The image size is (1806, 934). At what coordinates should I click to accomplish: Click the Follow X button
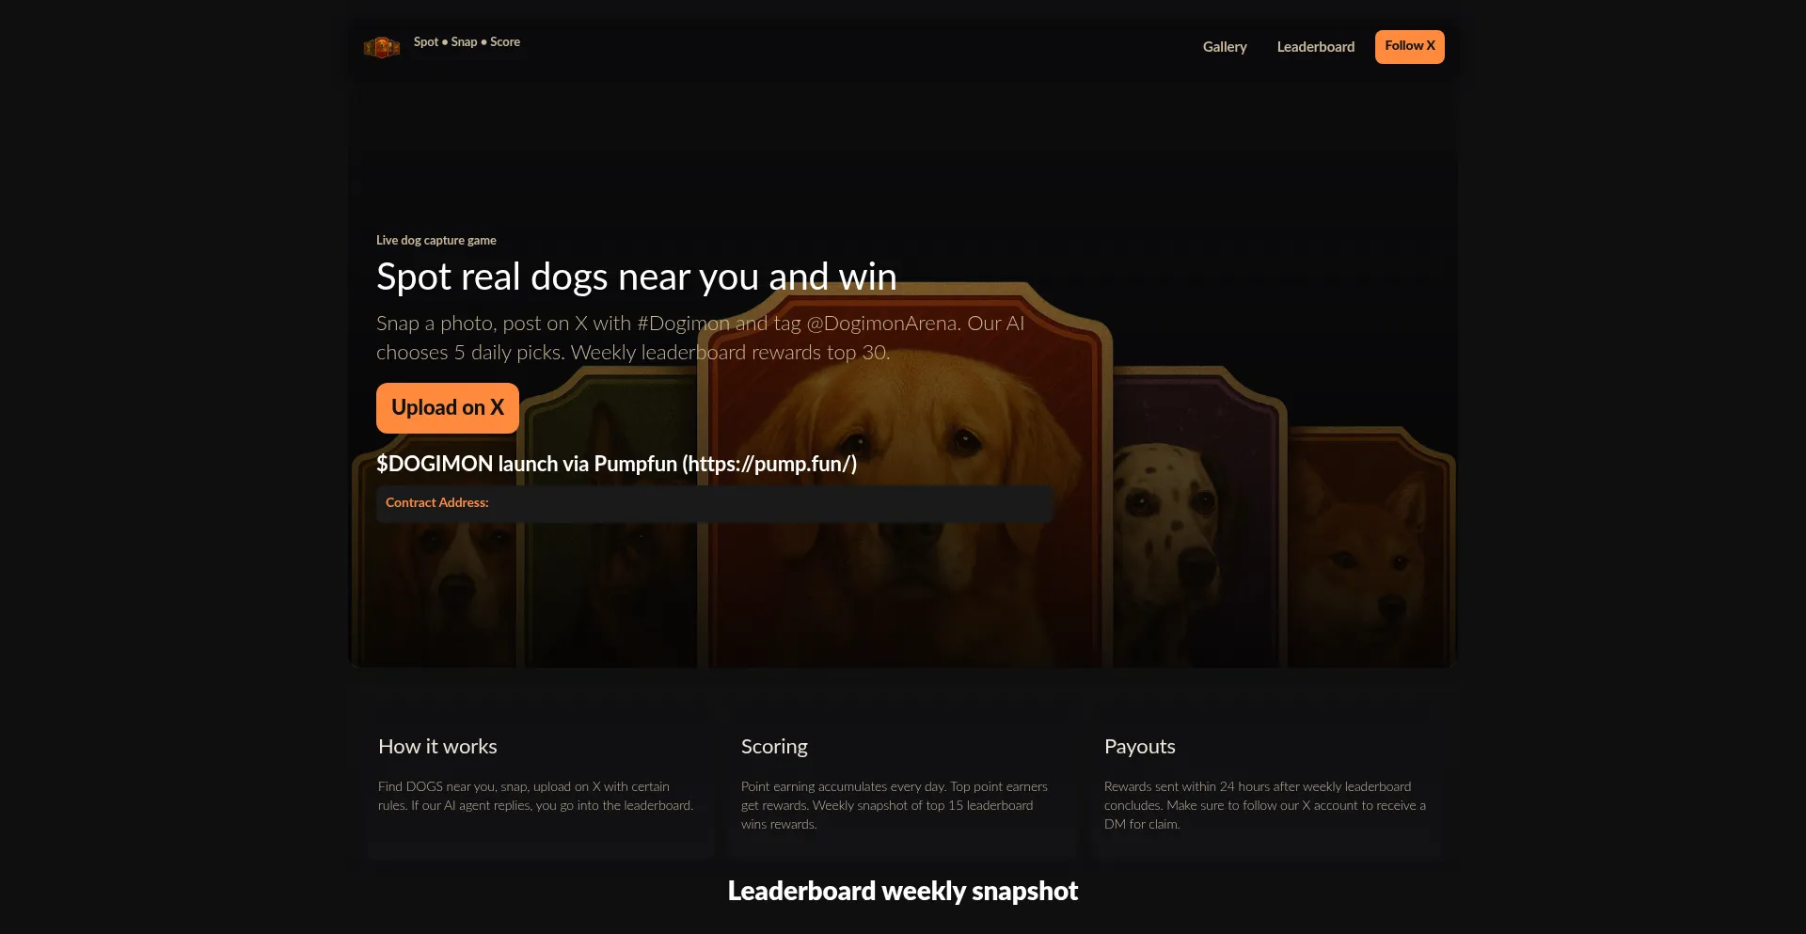tap(1409, 47)
